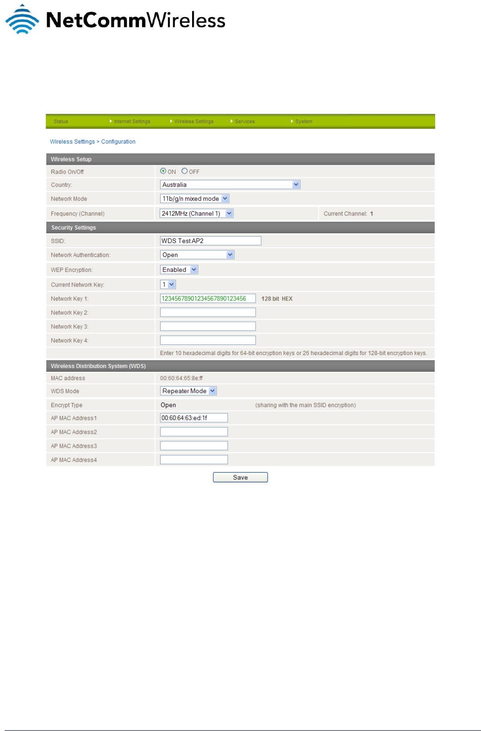The height and width of the screenshot is (731, 481).
Task: Open the Current Network Key dropdown
Action: pos(168,285)
